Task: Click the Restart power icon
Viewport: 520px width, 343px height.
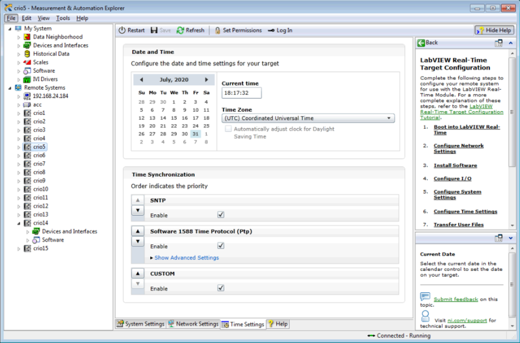Action: [x=122, y=30]
